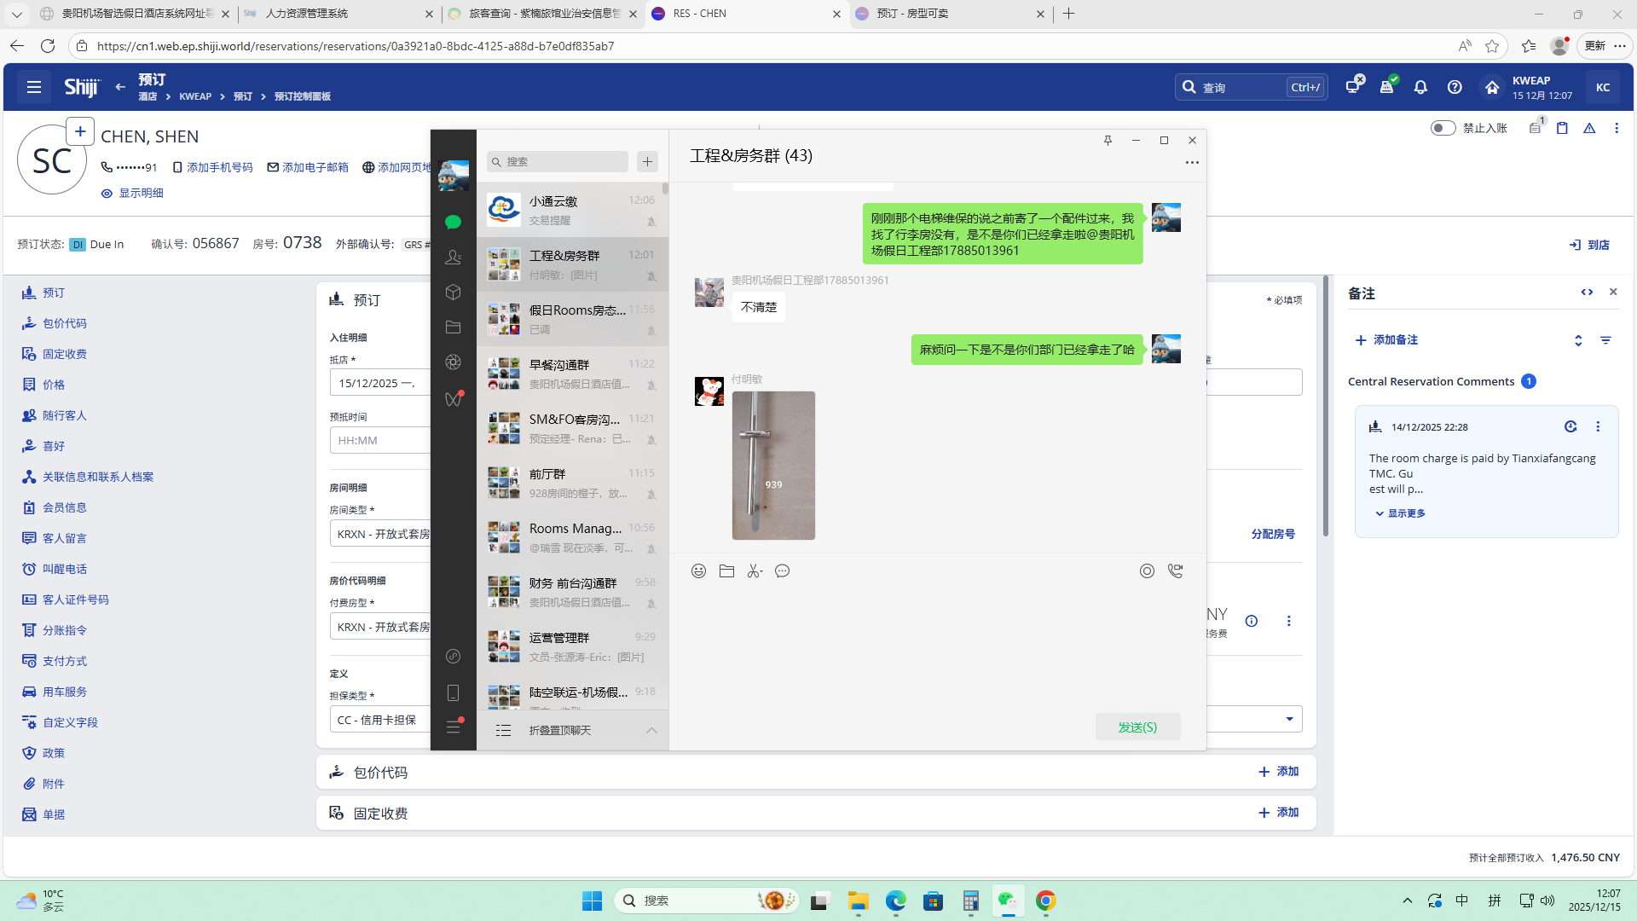
Task: Start a voice call in chat
Action: pyautogui.click(x=1176, y=571)
